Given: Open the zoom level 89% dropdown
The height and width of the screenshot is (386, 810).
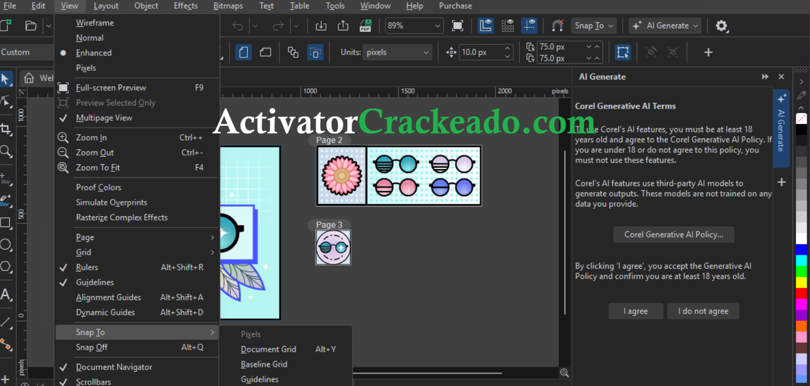Looking at the screenshot, I should pos(437,25).
